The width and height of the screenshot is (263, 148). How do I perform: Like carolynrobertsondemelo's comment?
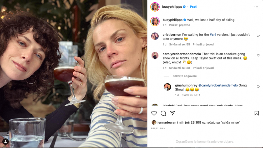(258, 55)
